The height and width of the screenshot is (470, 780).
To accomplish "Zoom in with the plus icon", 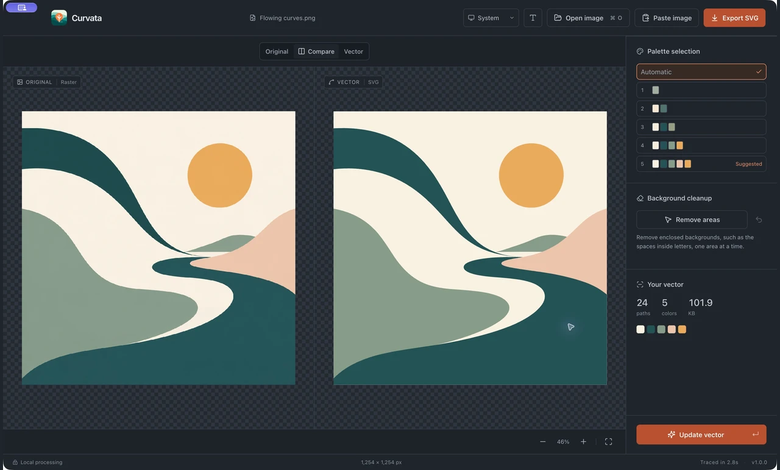I will [x=583, y=441].
